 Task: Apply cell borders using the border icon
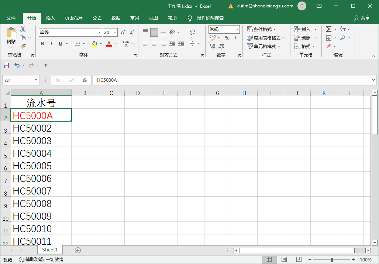click(x=77, y=44)
